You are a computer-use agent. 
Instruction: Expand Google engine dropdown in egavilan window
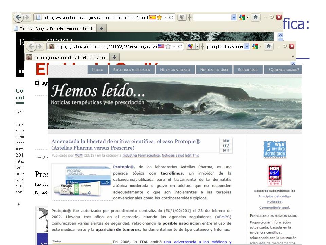click(x=260, y=46)
